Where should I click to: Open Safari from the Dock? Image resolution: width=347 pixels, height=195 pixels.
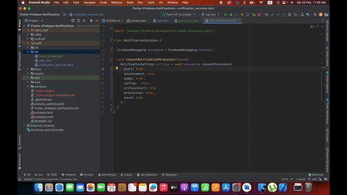(59, 187)
